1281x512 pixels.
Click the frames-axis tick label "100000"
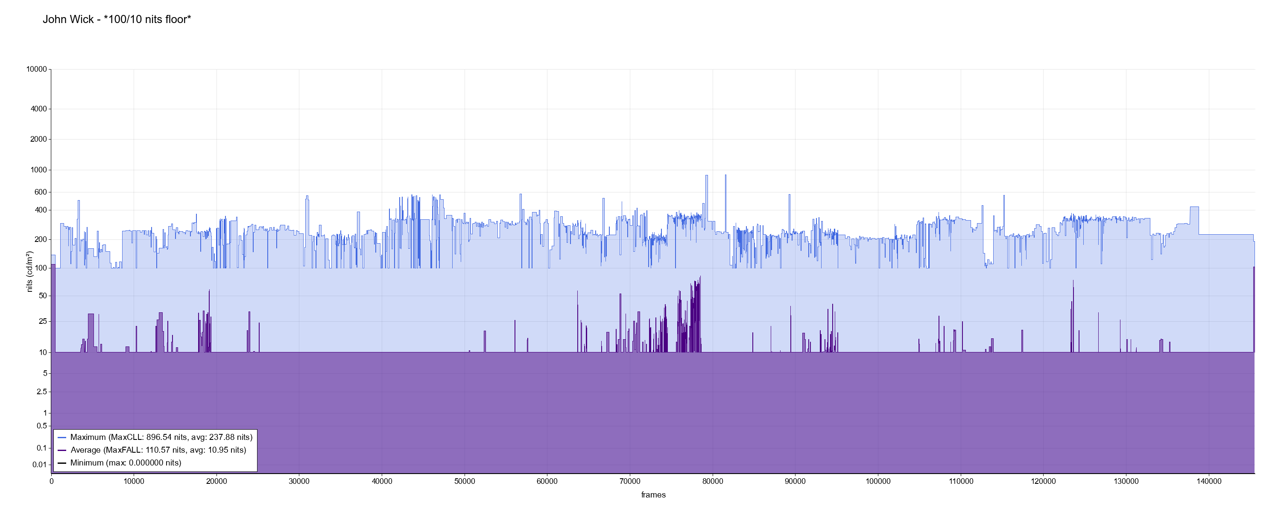(878, 482)
